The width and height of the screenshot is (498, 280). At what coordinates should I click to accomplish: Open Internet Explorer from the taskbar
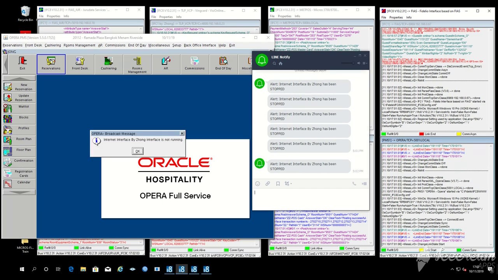pos(120,269)
